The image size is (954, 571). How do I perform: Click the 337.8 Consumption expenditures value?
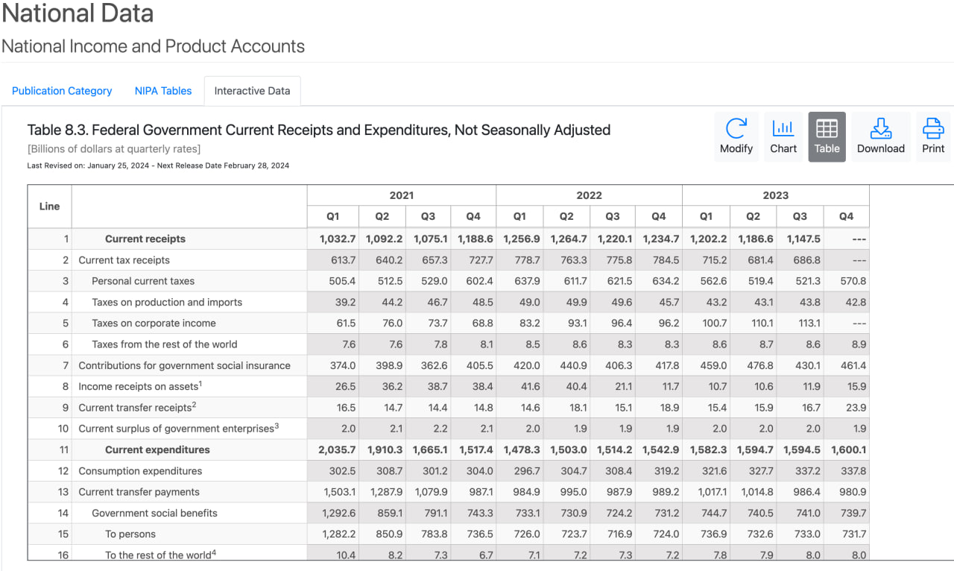tap(853, 471)
